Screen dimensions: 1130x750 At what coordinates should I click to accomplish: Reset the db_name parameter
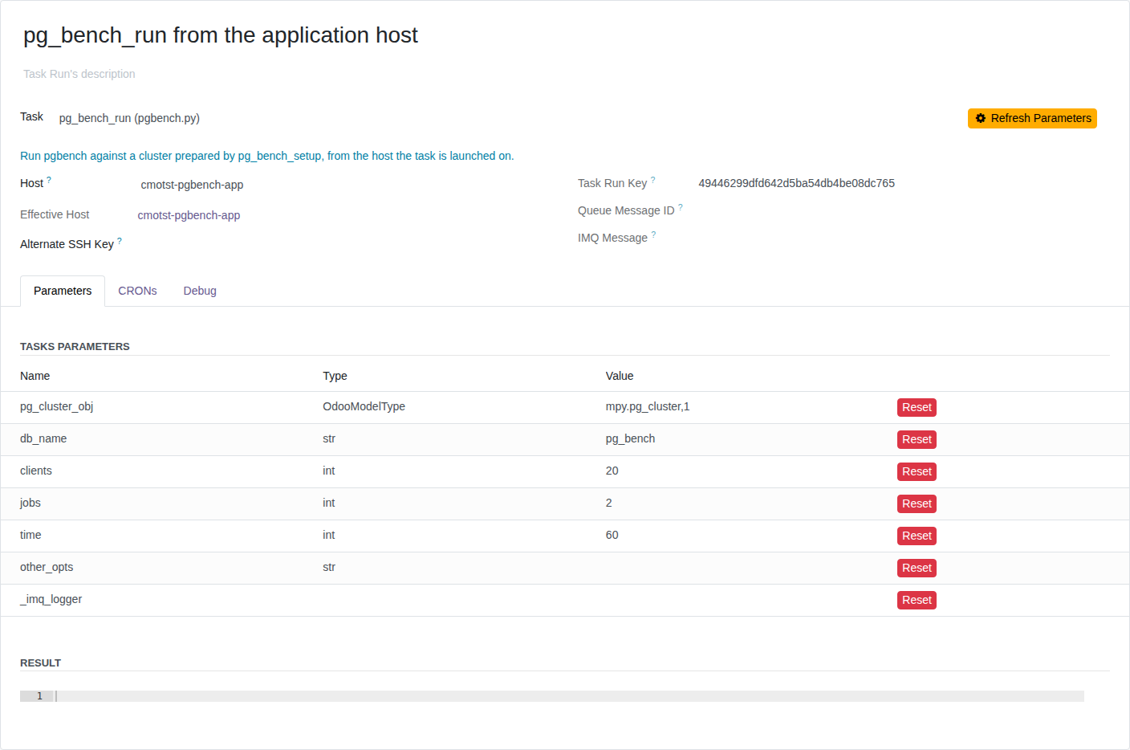click(x=917, y=439)
